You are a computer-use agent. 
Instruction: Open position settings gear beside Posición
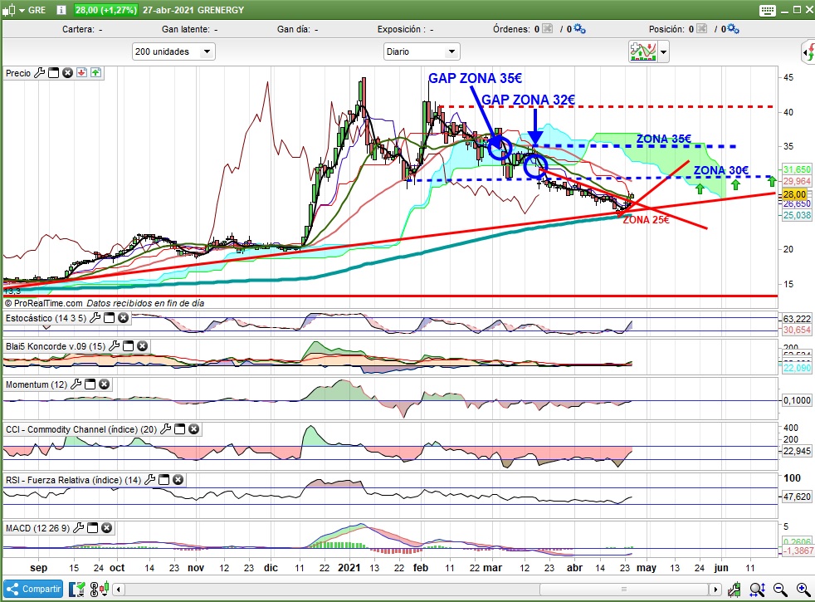click(734, 28)
